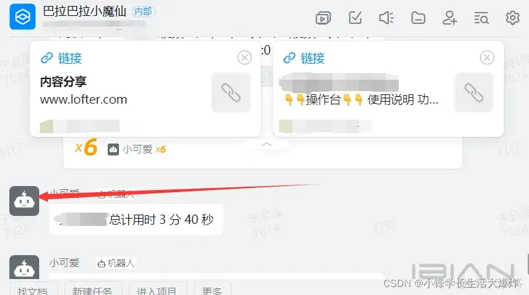
Task: Open the group live video icon
Action: point(323,18)
